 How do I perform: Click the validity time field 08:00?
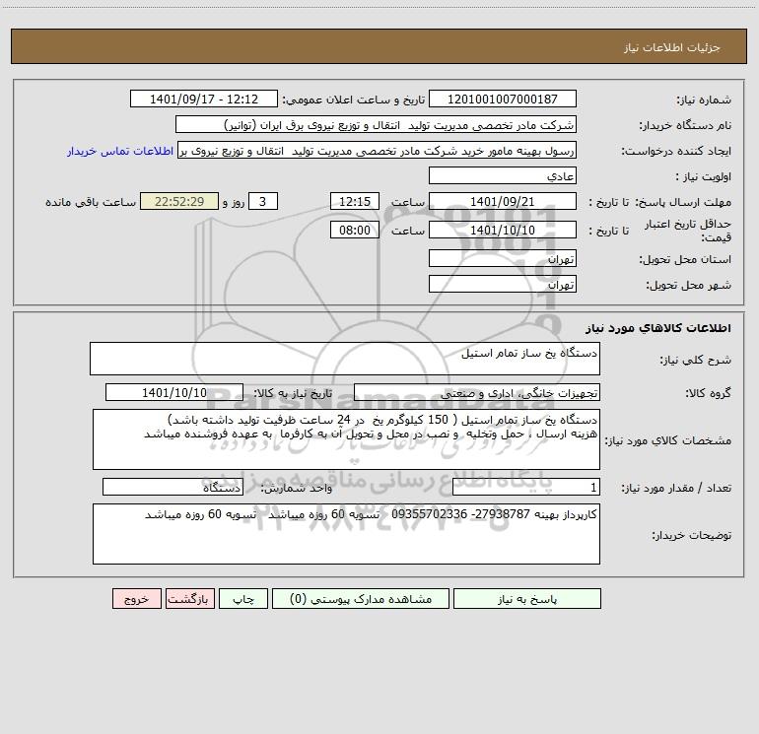coord(355,230)
